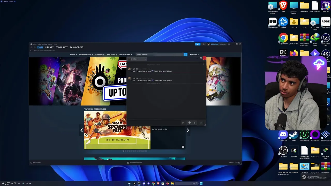Open the Battle.net desktop shortcut

283,22
